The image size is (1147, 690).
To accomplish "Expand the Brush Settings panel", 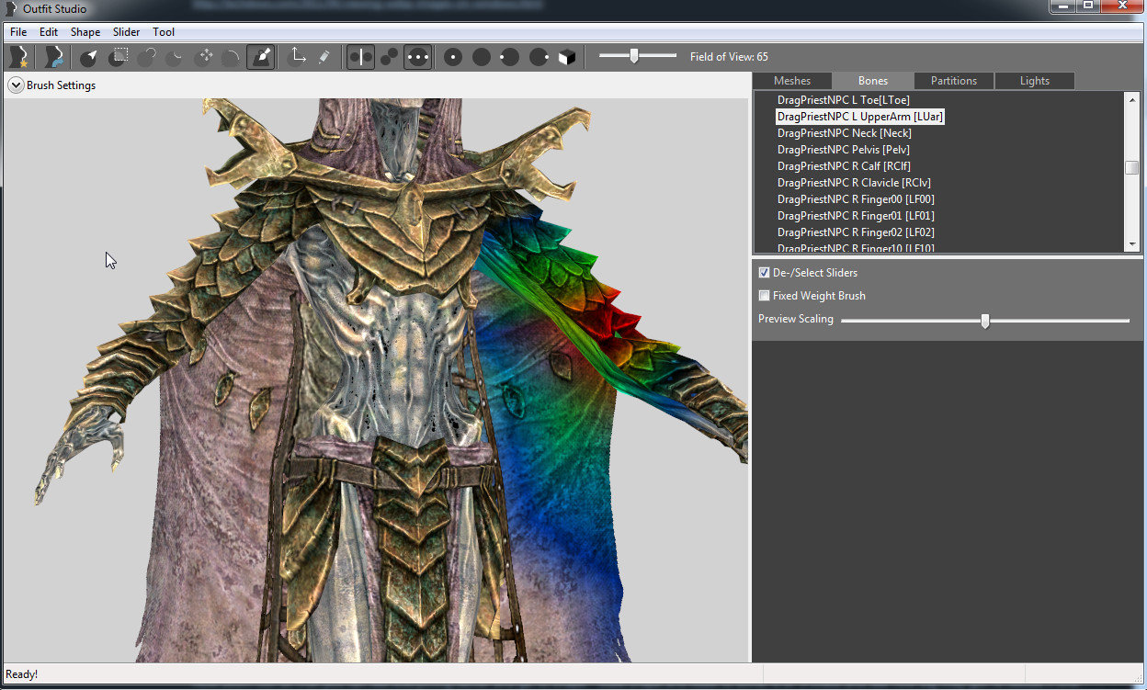I will point(16,85).
